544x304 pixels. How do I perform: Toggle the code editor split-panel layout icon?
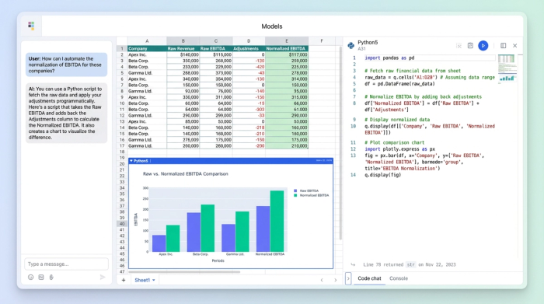[x=503, y=45]
